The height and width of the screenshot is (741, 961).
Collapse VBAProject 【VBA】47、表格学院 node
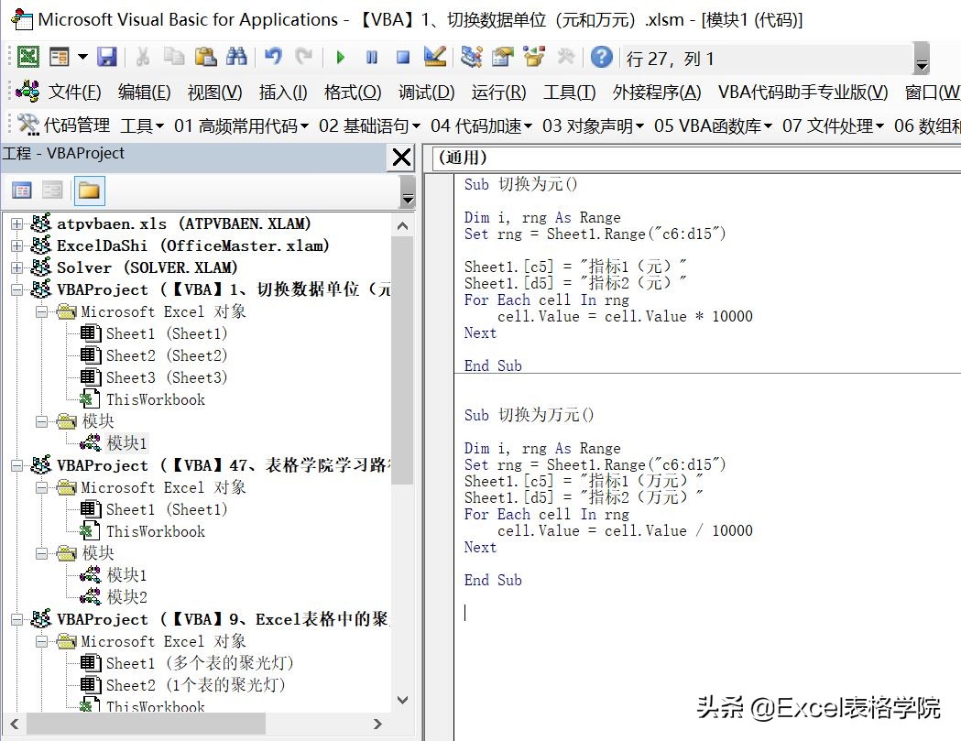[x=17, y=466]
